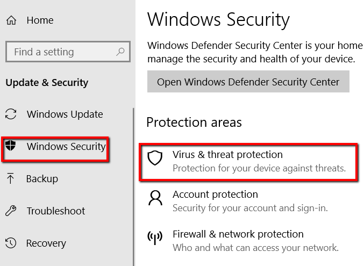Click the Firewall & network antenna icon

coord(155,238)
